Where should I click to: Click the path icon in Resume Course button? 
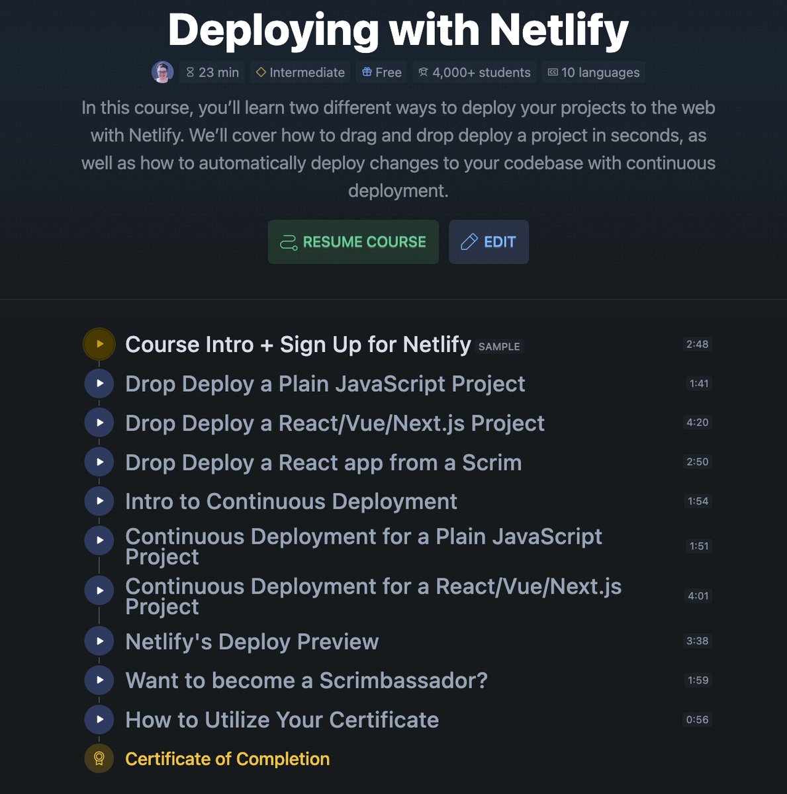289,242
